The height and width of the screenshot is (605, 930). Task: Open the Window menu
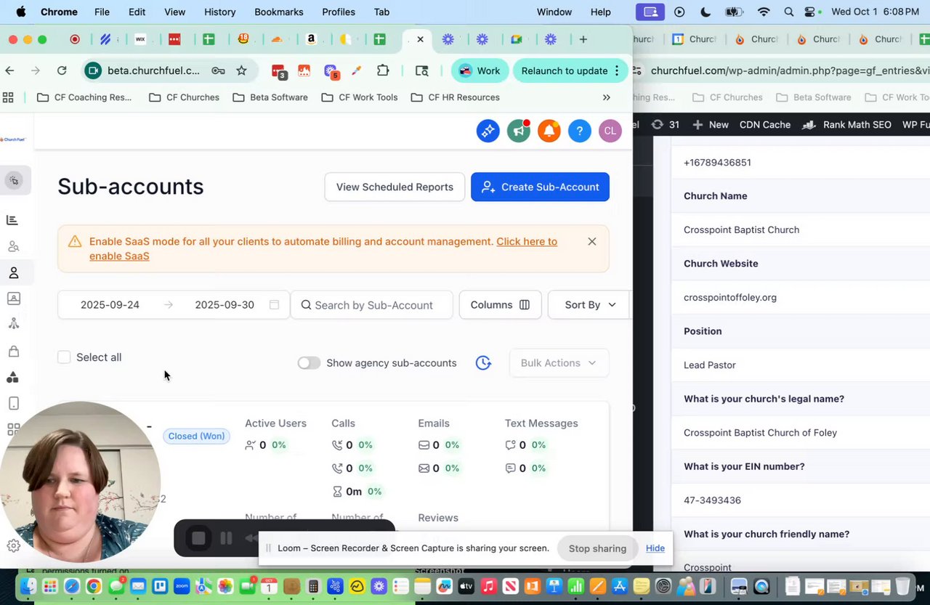(x=554, y=12)
